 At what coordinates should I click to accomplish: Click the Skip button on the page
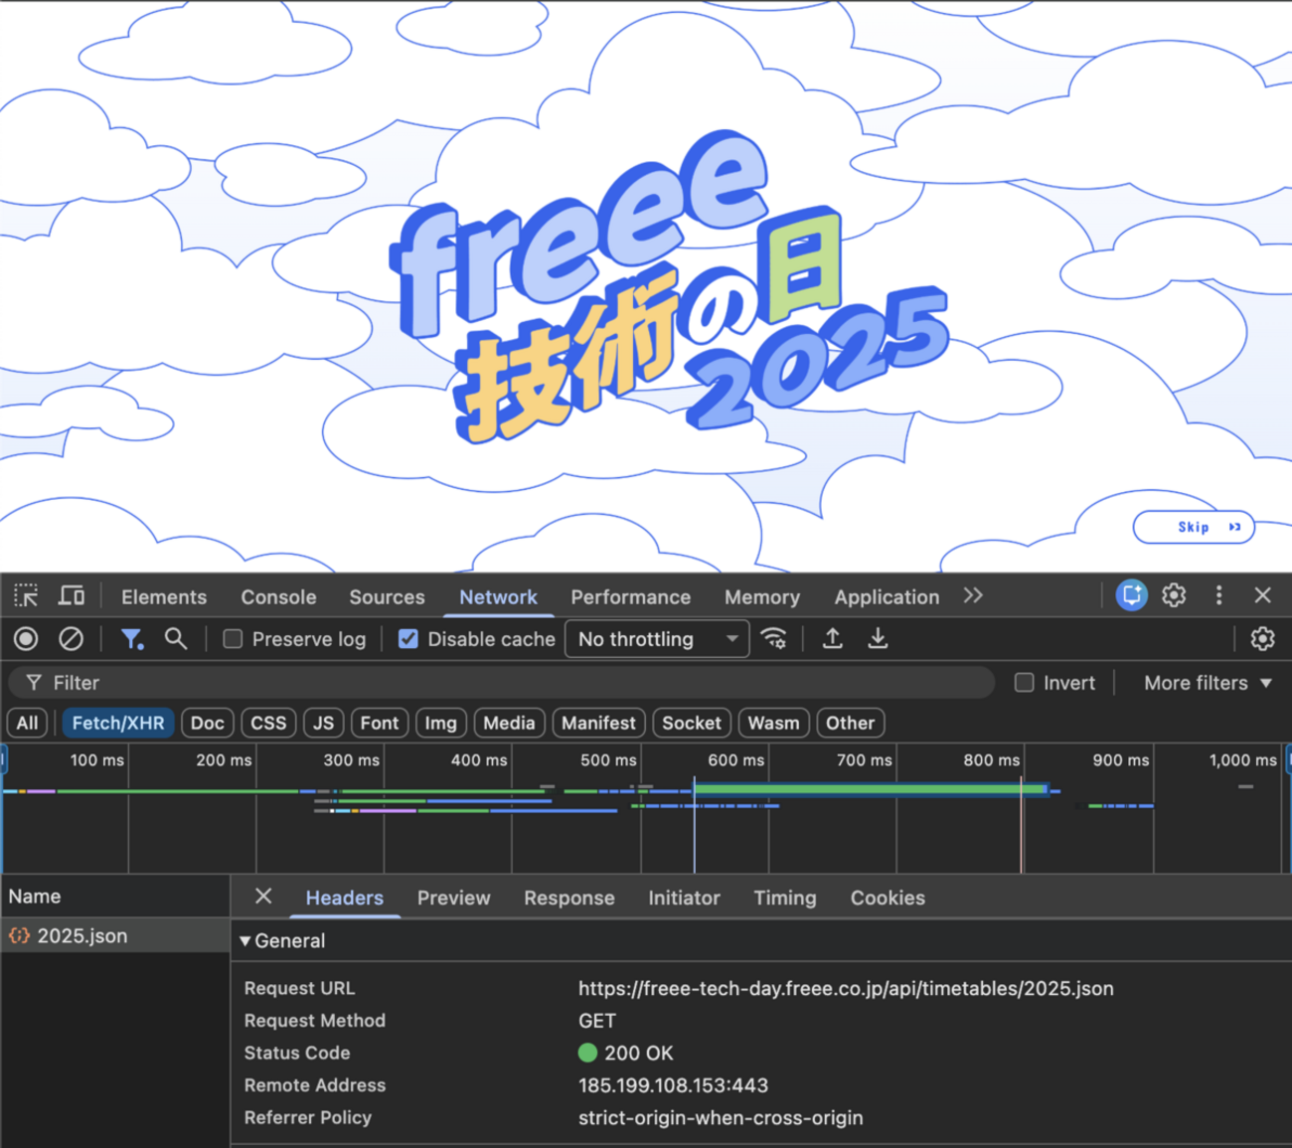click(1194, 527)
